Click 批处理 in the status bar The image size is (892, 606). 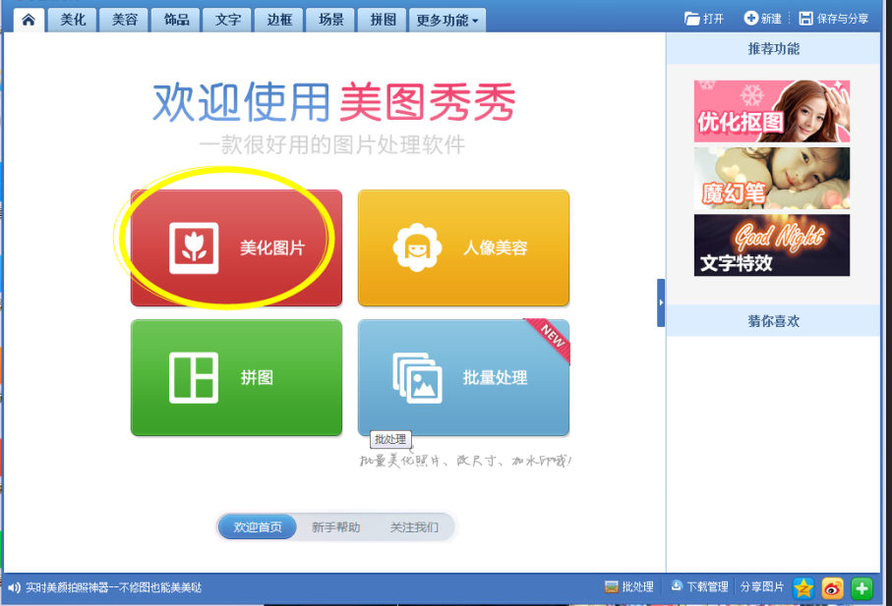click(628, 586)
